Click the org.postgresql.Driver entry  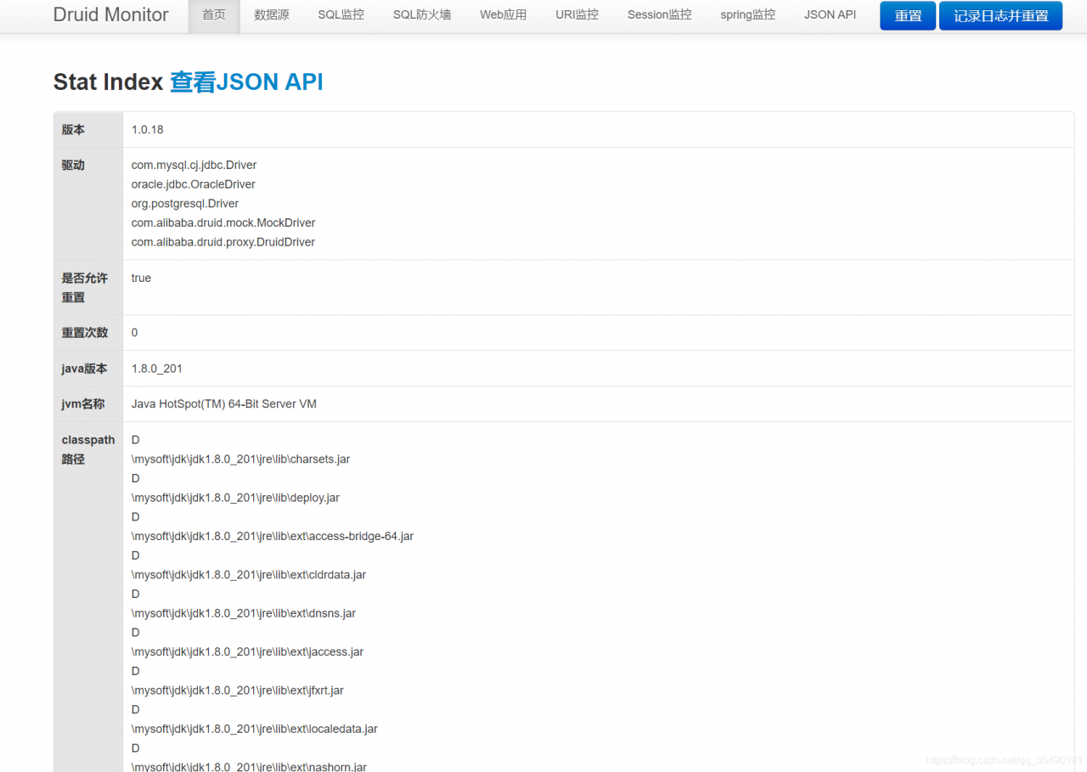[185, 204]
